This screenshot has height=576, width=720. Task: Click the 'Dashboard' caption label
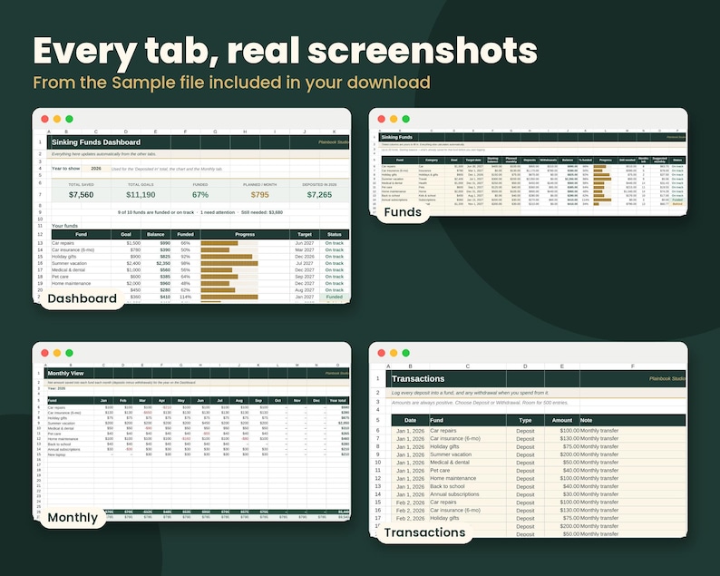pos(83,298)
